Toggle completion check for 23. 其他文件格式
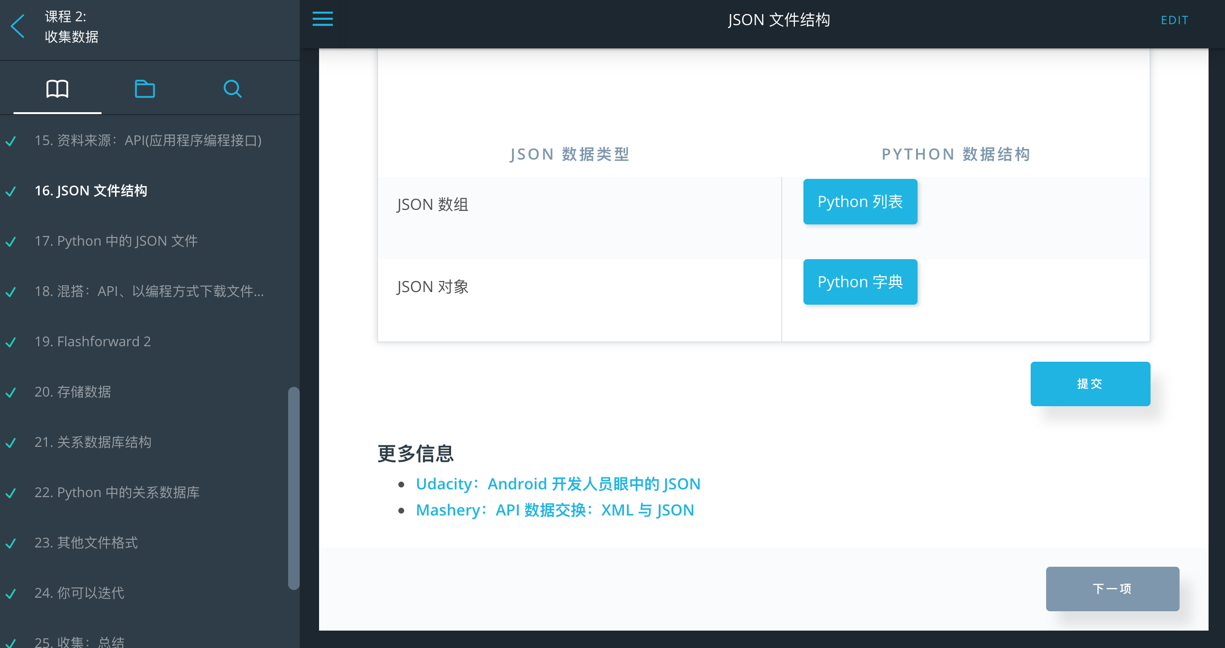This screenshot has width=1225, height=648. (11, 544)
